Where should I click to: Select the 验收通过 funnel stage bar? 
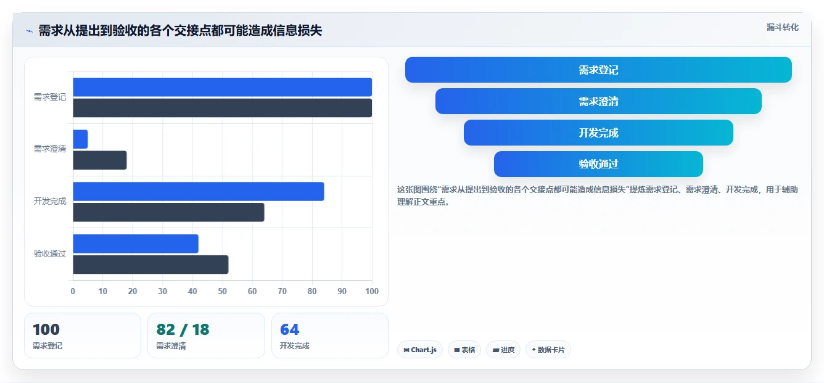point(598,164)
